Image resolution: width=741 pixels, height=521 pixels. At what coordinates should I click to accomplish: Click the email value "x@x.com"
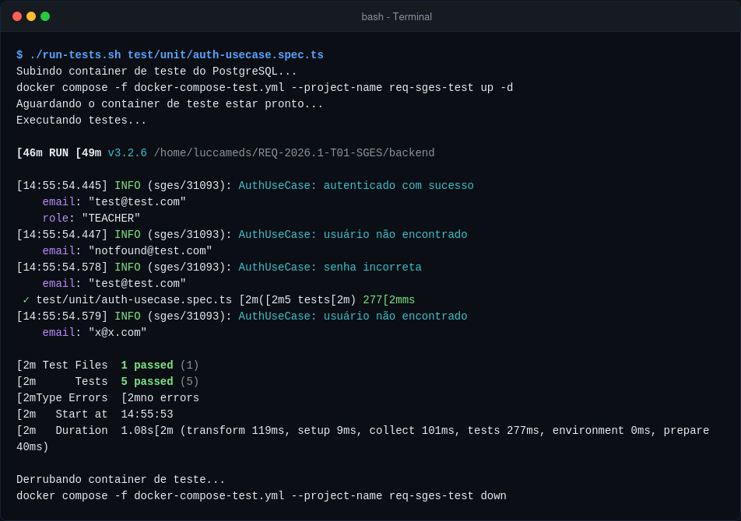click(118, 333)
